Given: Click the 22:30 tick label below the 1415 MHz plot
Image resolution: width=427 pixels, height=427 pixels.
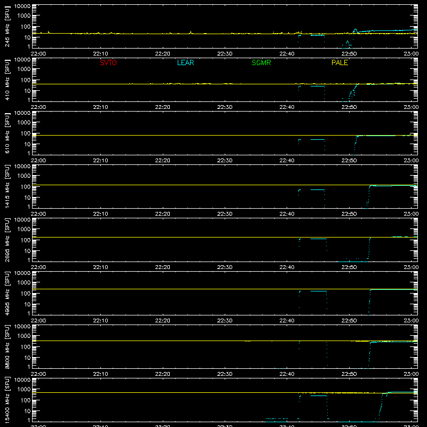Looking at the screenshot, I should [225, 214].
